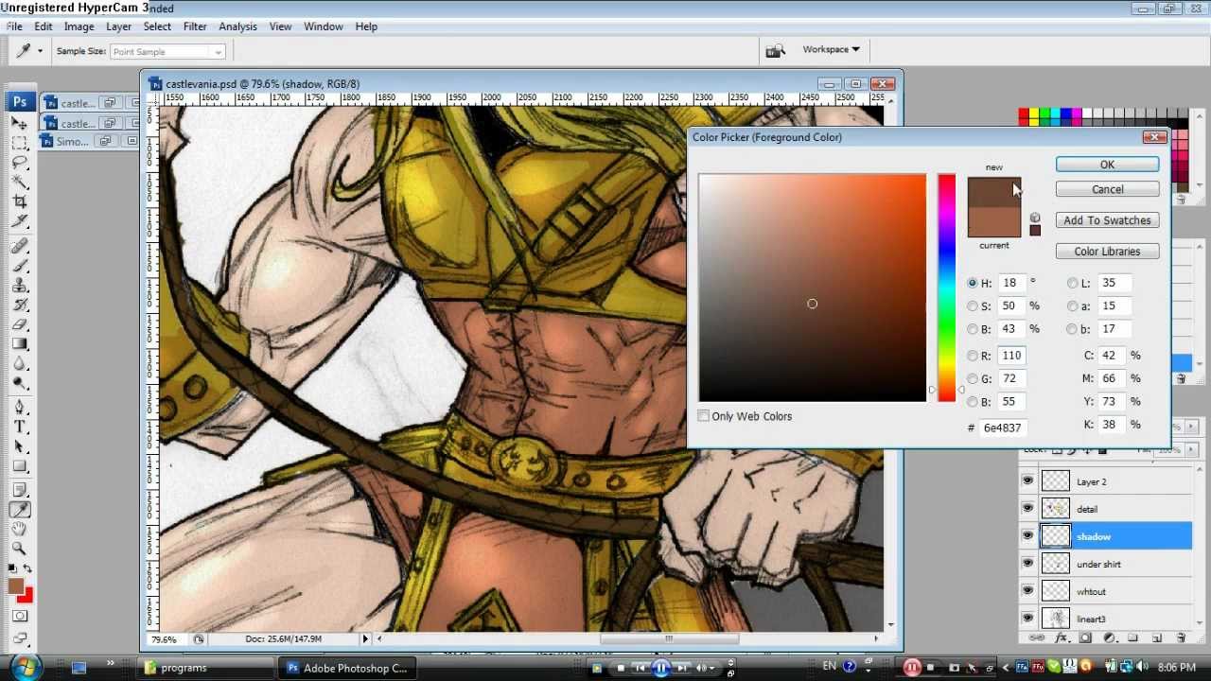Open the Layer menu
This screenshot has width=1211, height=681.
click(x=118, y=26)
